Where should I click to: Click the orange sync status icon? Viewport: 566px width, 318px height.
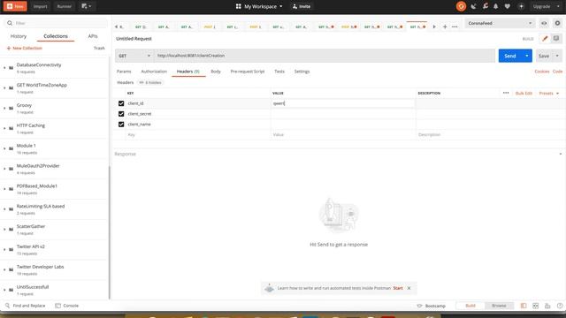click(461, 6)
